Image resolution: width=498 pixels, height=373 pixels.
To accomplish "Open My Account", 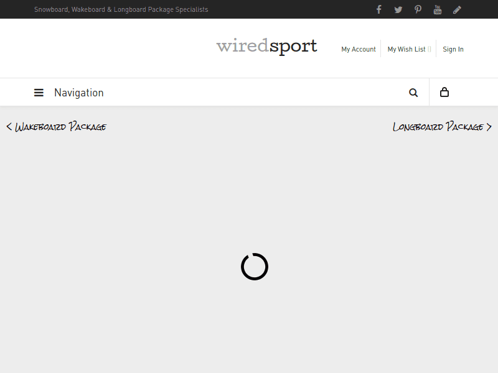I will click(359, 49).
